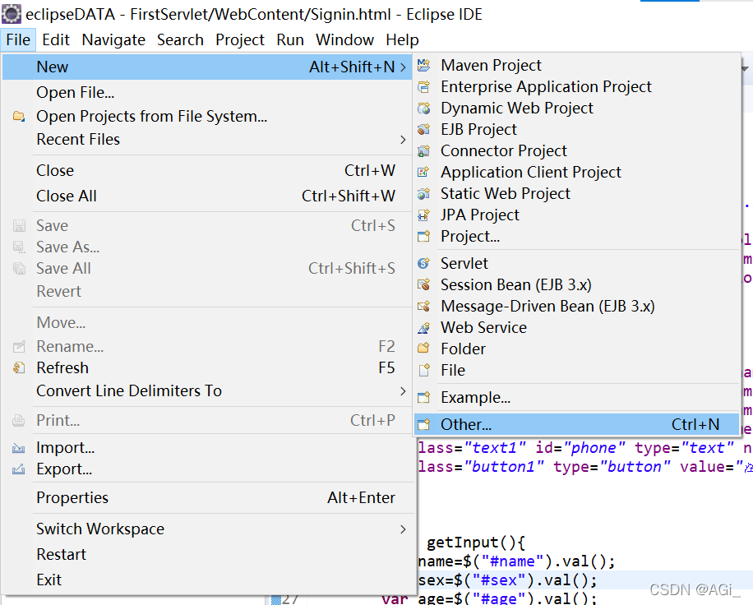The image size is (753, 605).
Task: Click id="phone" attribute in editor
Action: click(x=580, y=447)
